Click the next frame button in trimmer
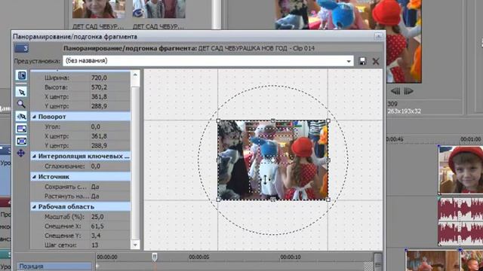 coord(408,91)
